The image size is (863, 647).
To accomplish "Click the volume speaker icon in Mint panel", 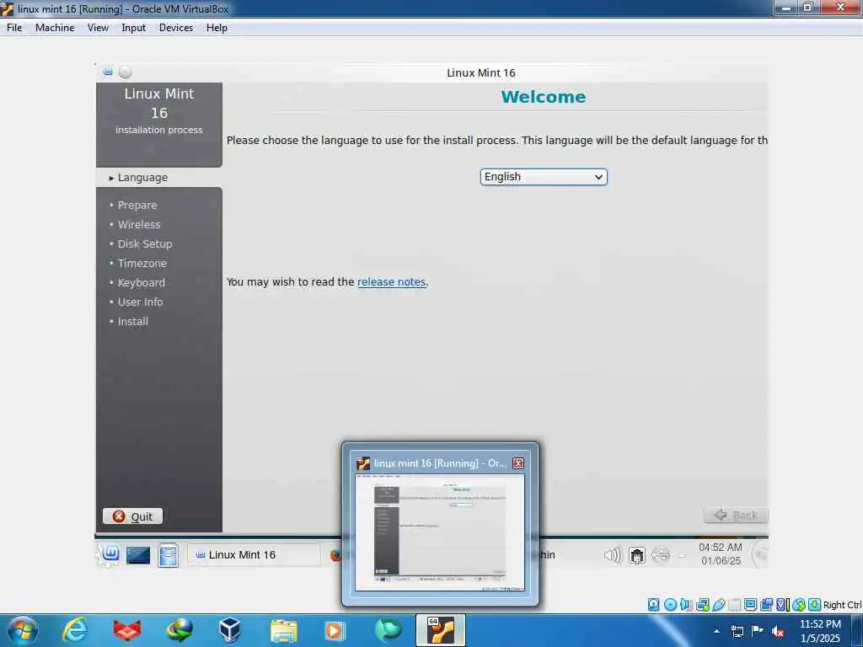I will point(613,555).
